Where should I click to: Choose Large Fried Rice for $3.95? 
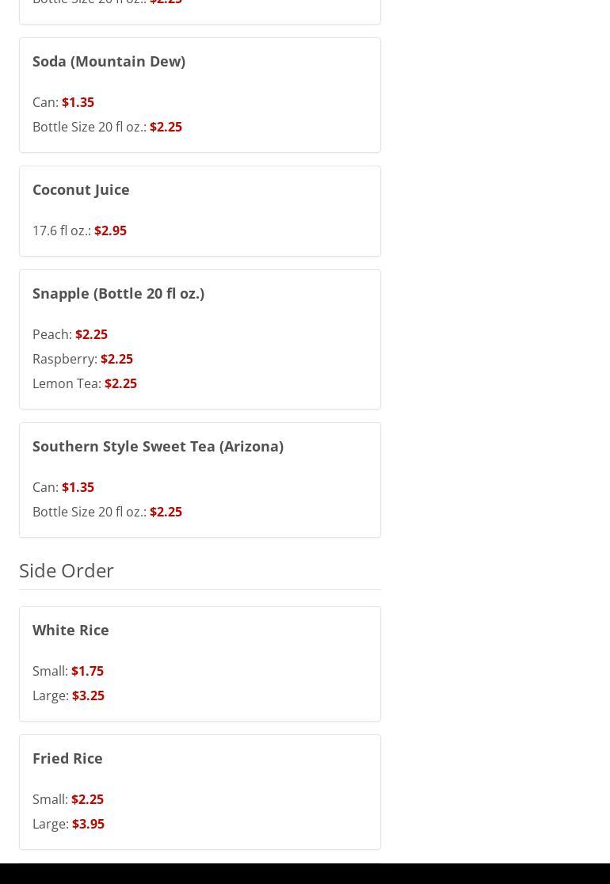(68, 824)
